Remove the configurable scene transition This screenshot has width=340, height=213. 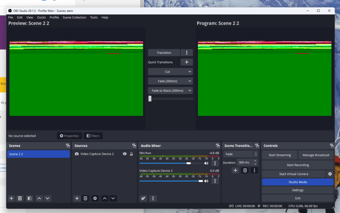245,170
